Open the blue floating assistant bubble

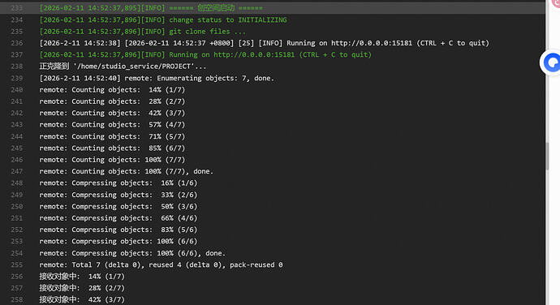pos(552,62)
